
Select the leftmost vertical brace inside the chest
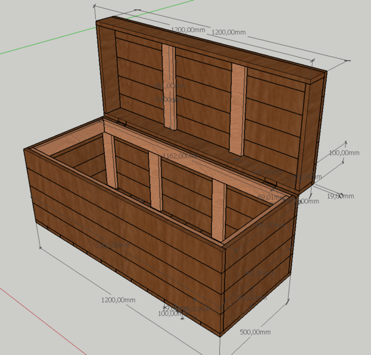tap(111, 160)
